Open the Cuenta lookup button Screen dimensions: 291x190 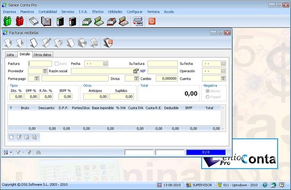223,79
